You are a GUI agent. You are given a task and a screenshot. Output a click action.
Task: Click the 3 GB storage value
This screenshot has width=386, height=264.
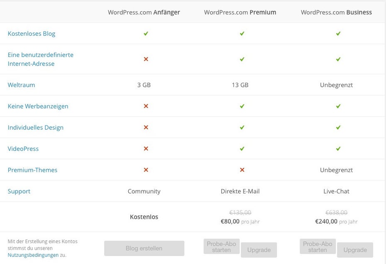pyautogui.click(x=144, y=85)
